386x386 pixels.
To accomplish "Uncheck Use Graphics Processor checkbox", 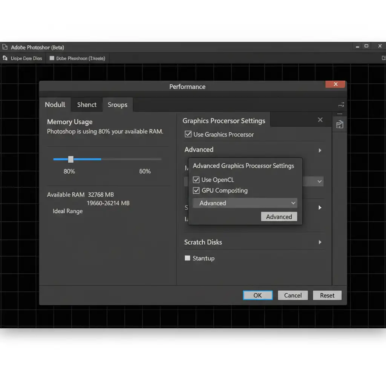I will (188, 134).
